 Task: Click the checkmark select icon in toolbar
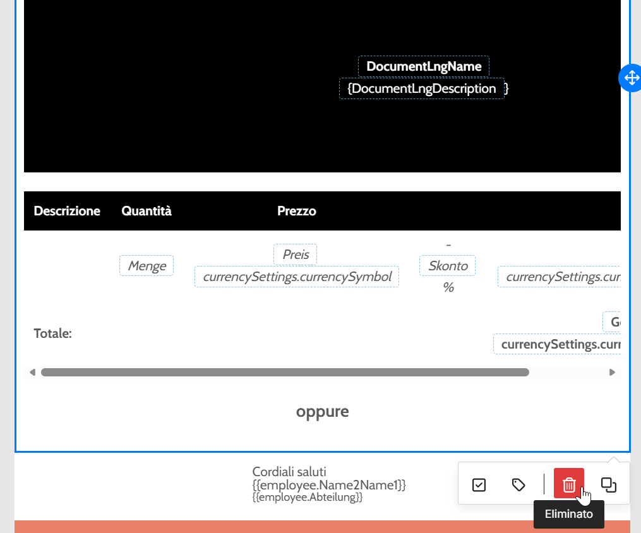(479, 484)
